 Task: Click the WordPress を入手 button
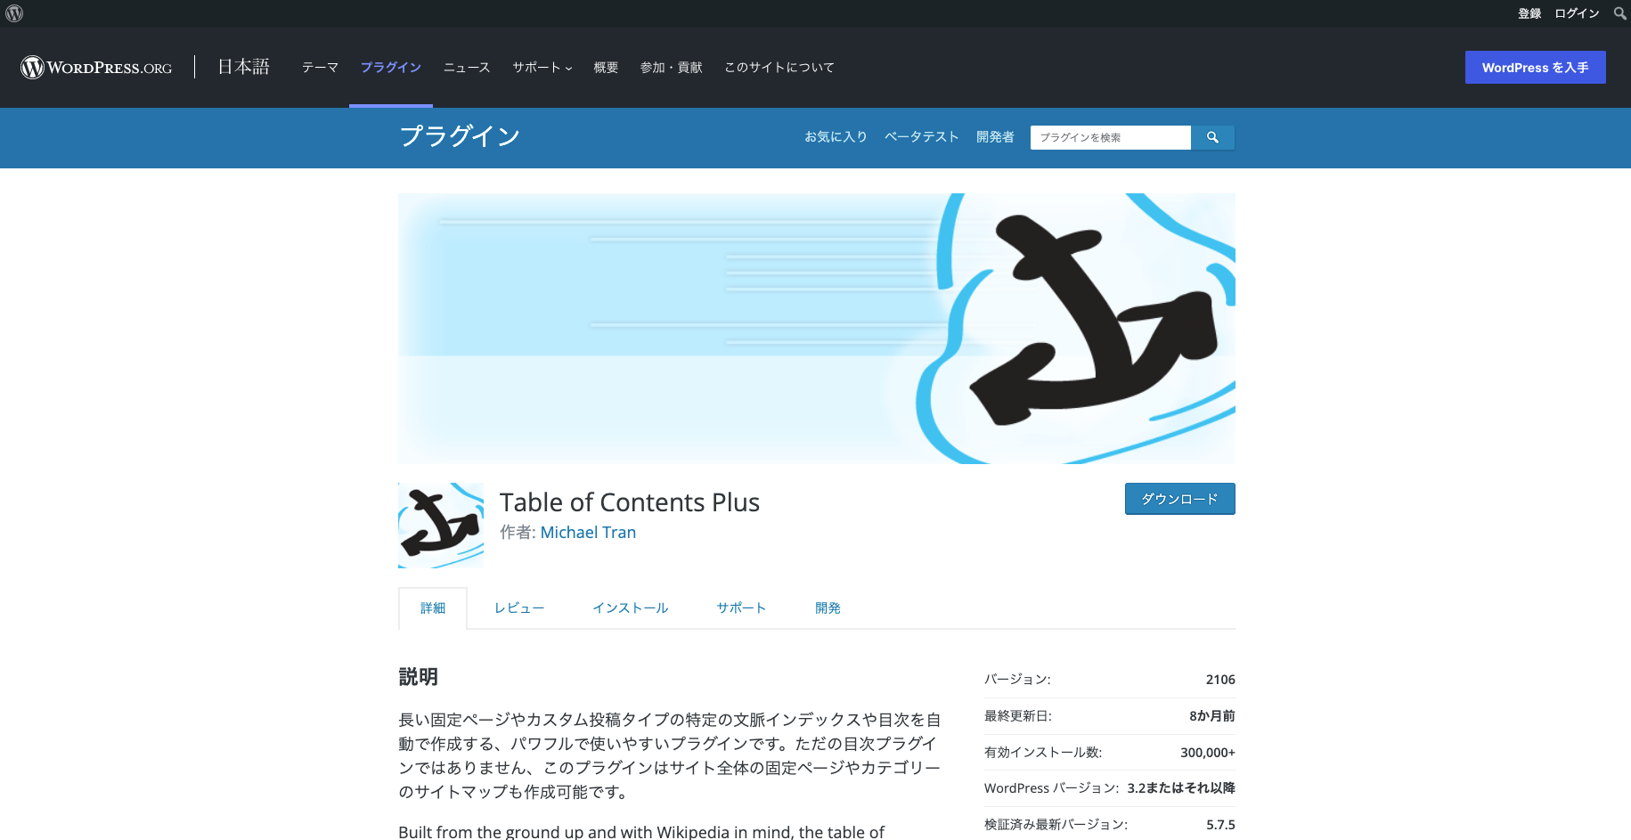[x=1535, y=68]
